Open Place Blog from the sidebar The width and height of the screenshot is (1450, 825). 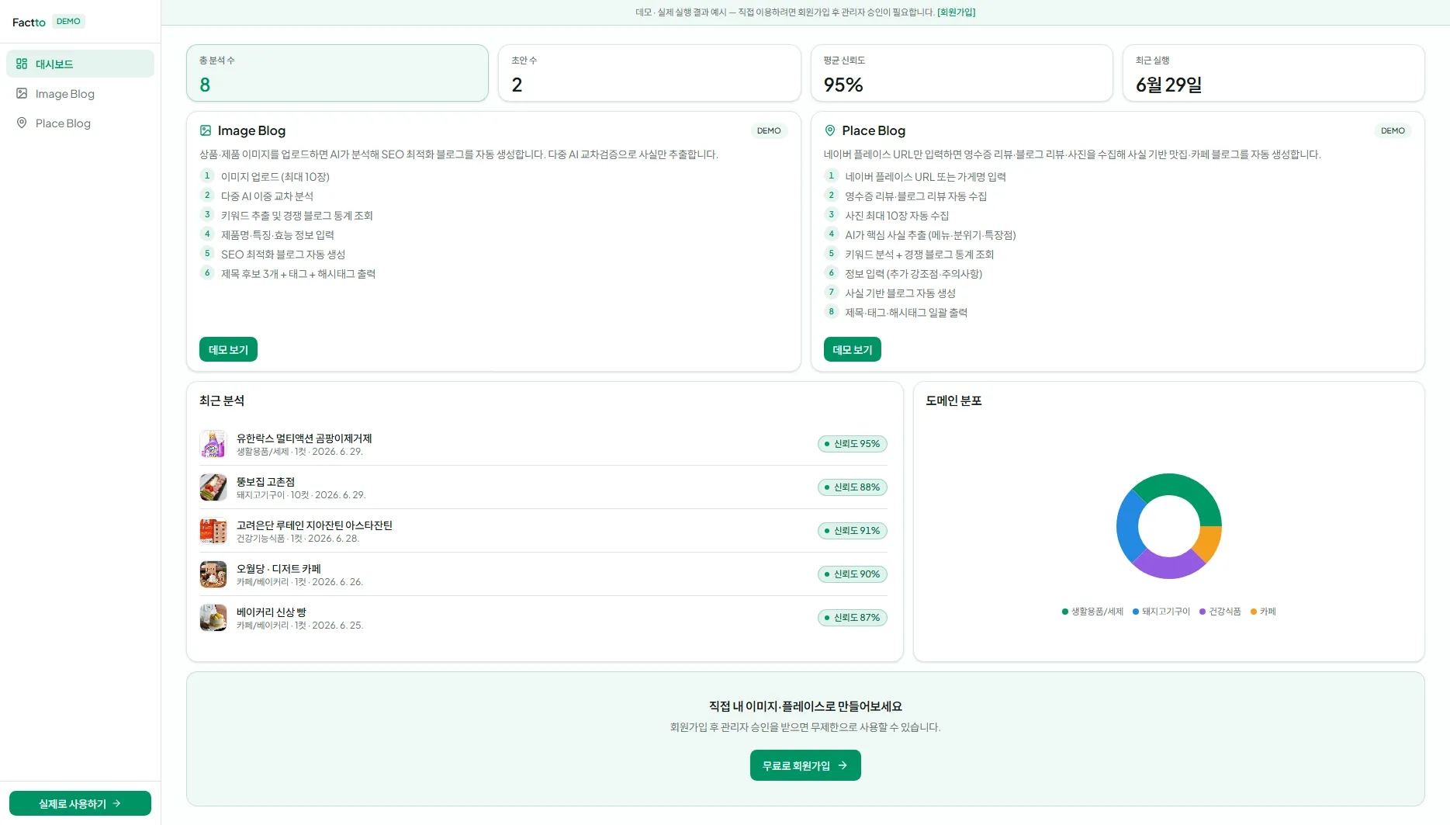80,123
